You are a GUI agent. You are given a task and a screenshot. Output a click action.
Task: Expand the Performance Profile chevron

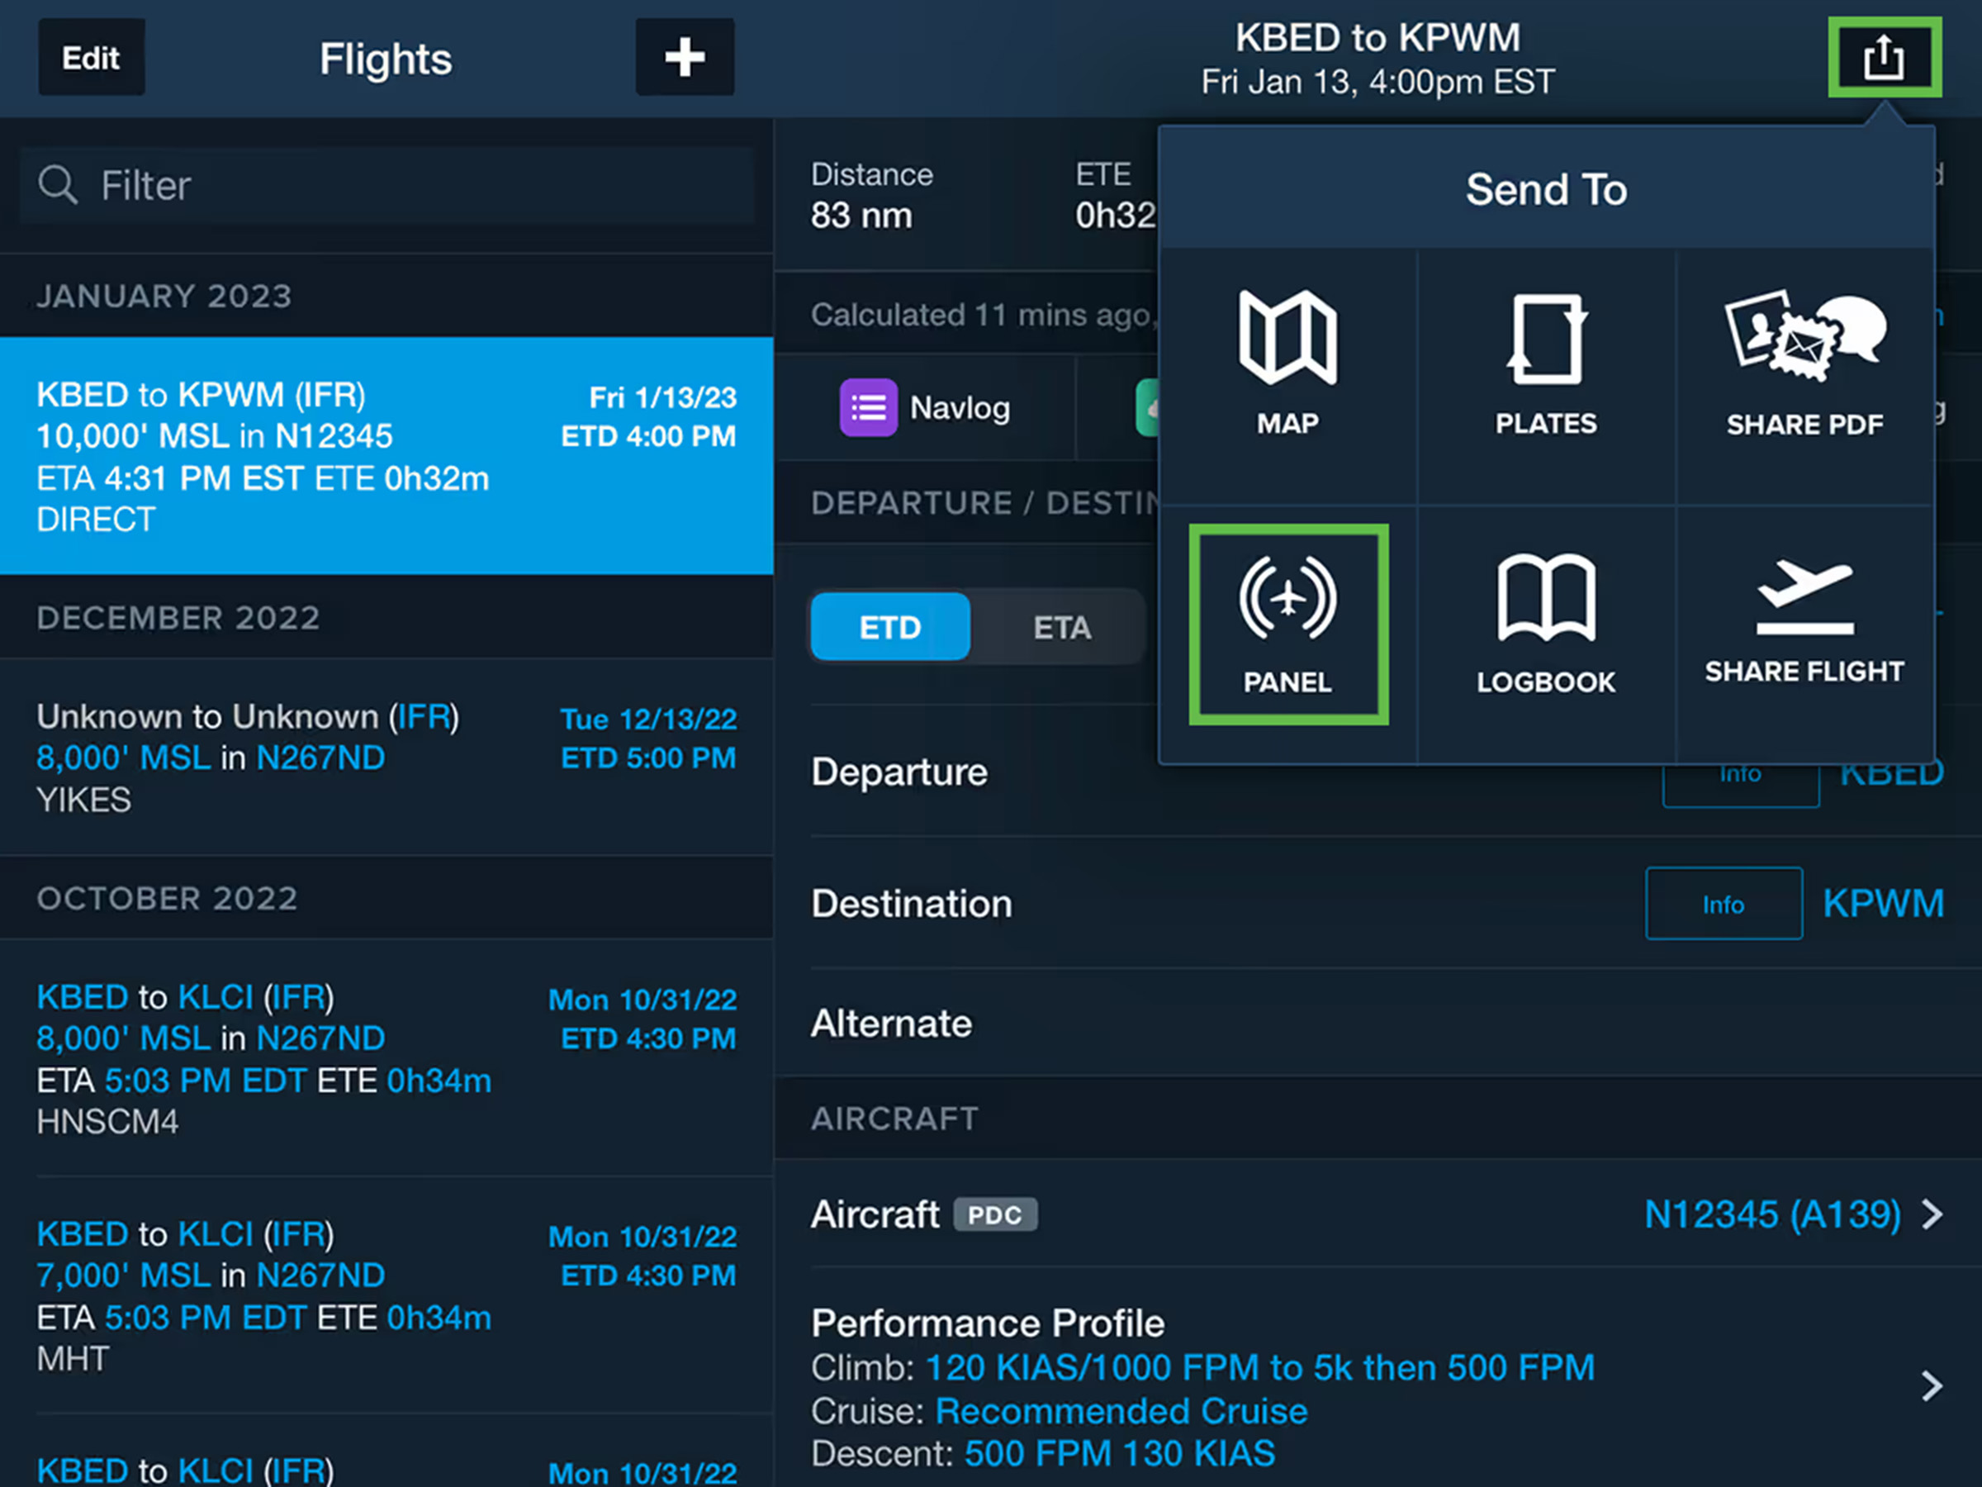coord(1932,1385)
